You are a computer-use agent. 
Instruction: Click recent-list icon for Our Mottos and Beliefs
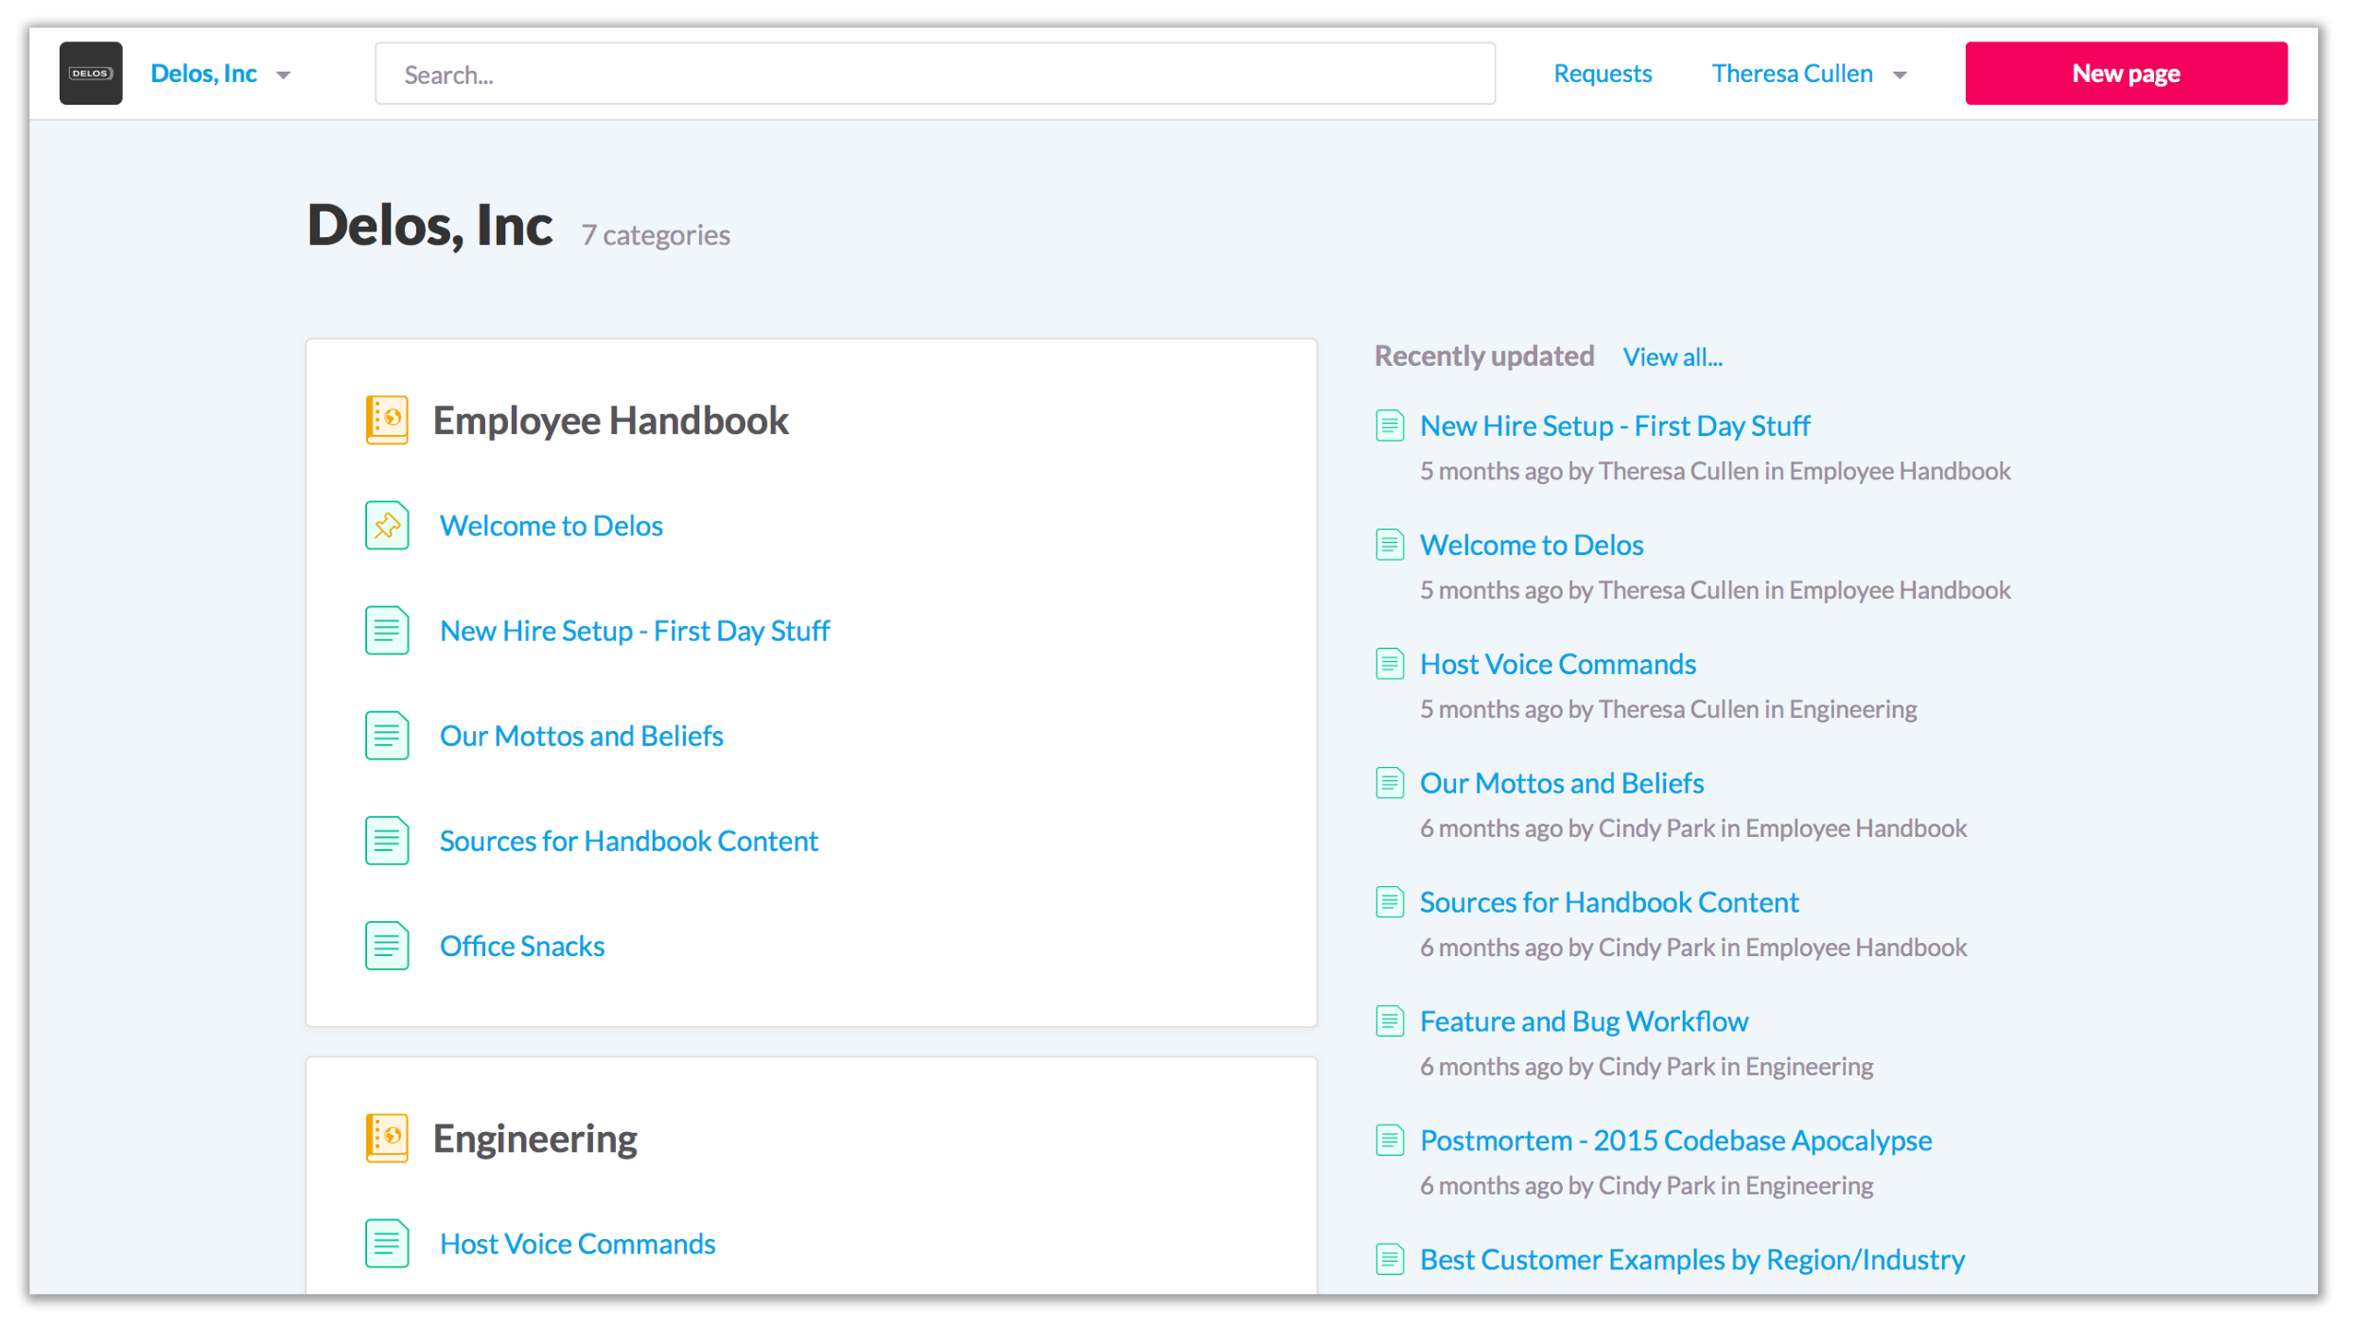click(x=1390, y=783)
